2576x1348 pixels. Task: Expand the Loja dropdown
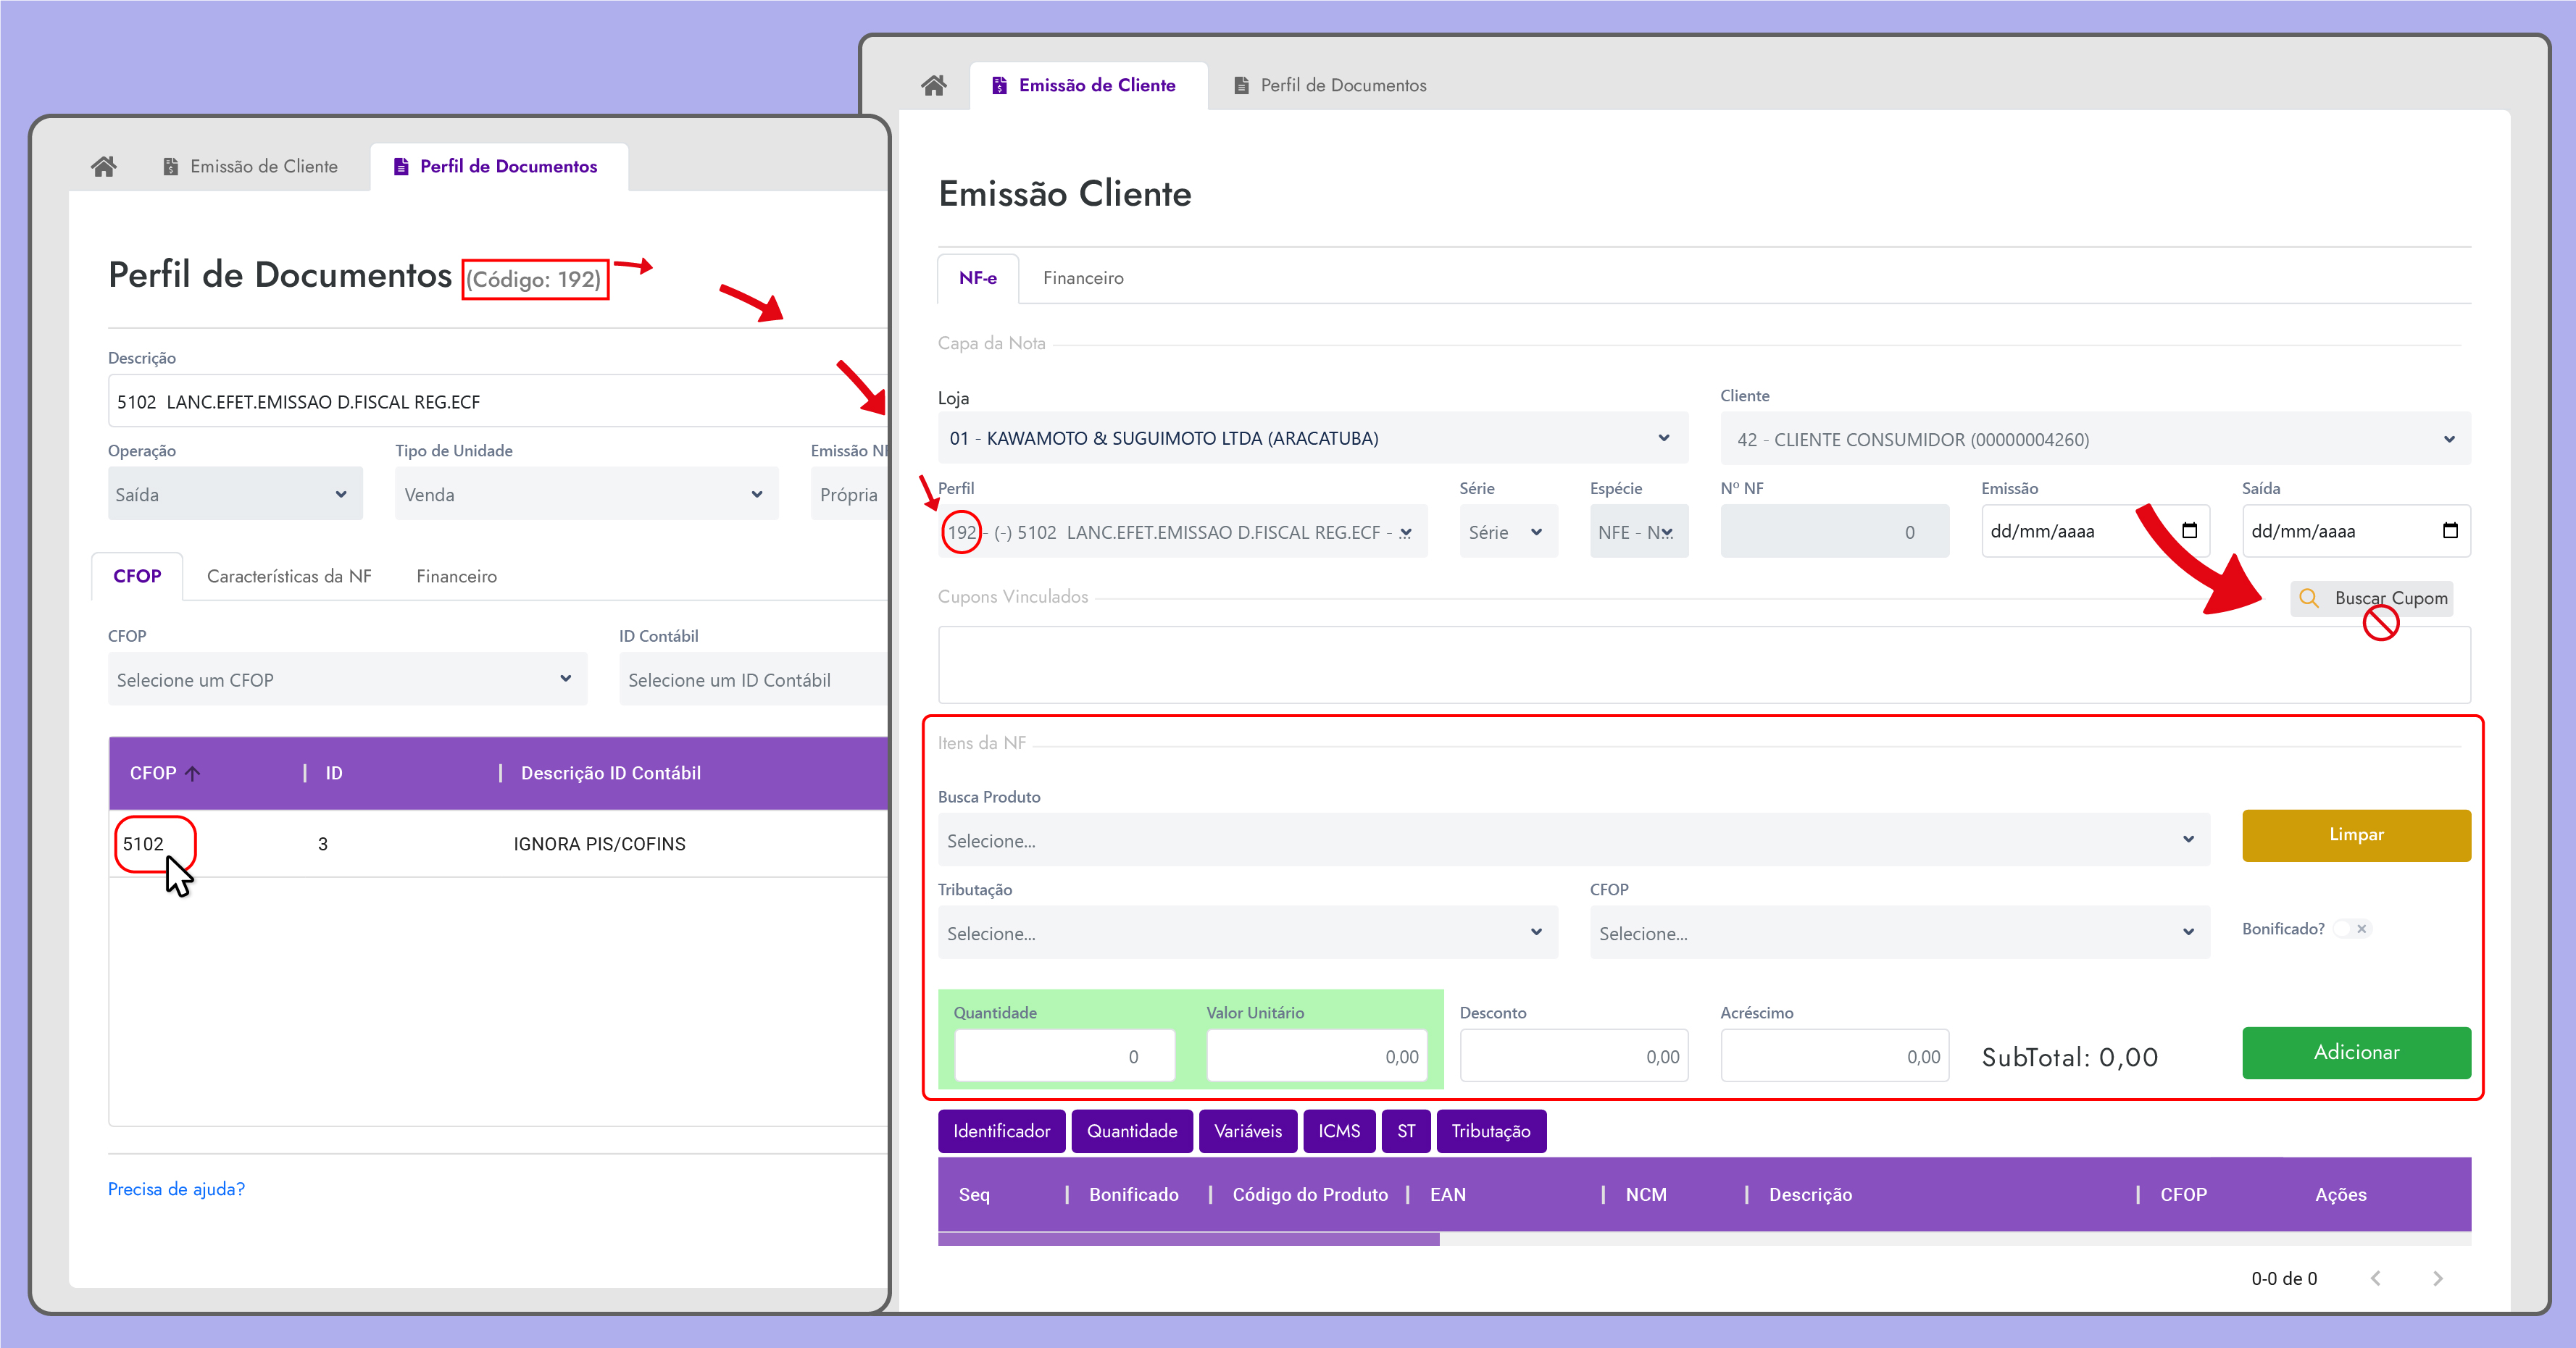1663,438
